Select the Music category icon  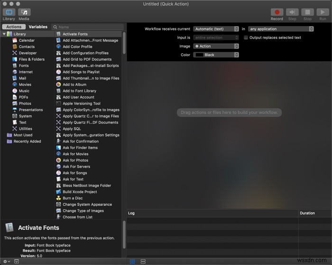15,91
